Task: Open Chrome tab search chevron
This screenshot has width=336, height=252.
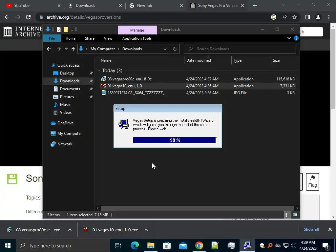Action: point(283,5)
